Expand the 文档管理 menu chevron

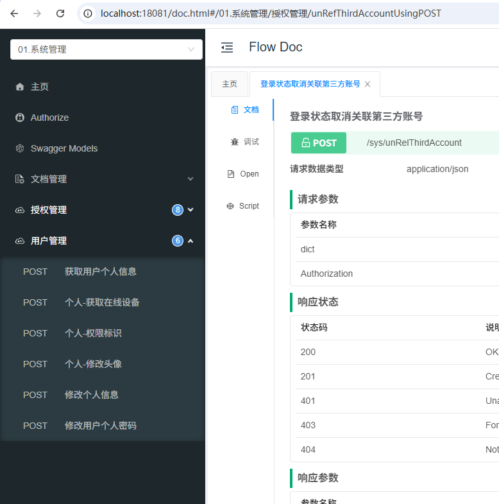tap(190, 179)
